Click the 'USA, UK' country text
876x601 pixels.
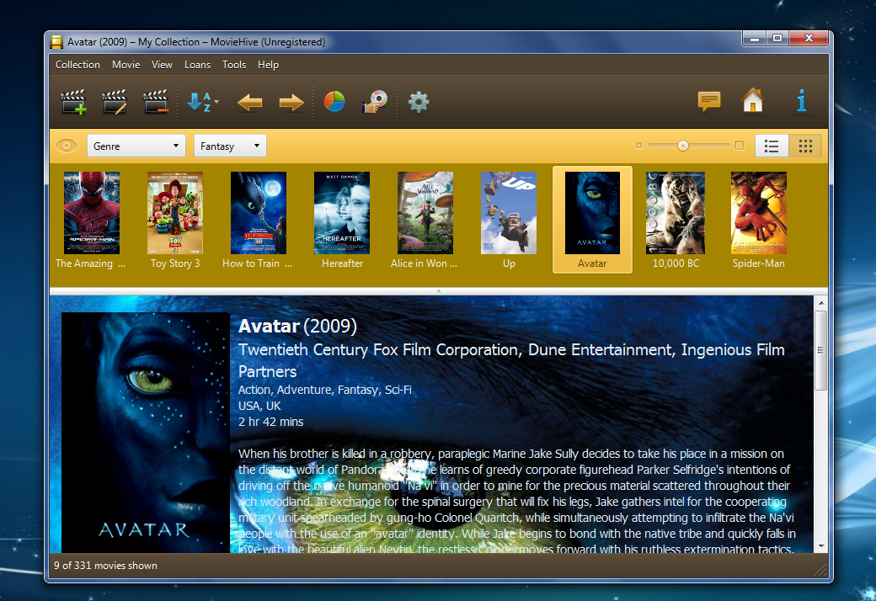pyautogui.click(x=259, y=406)
